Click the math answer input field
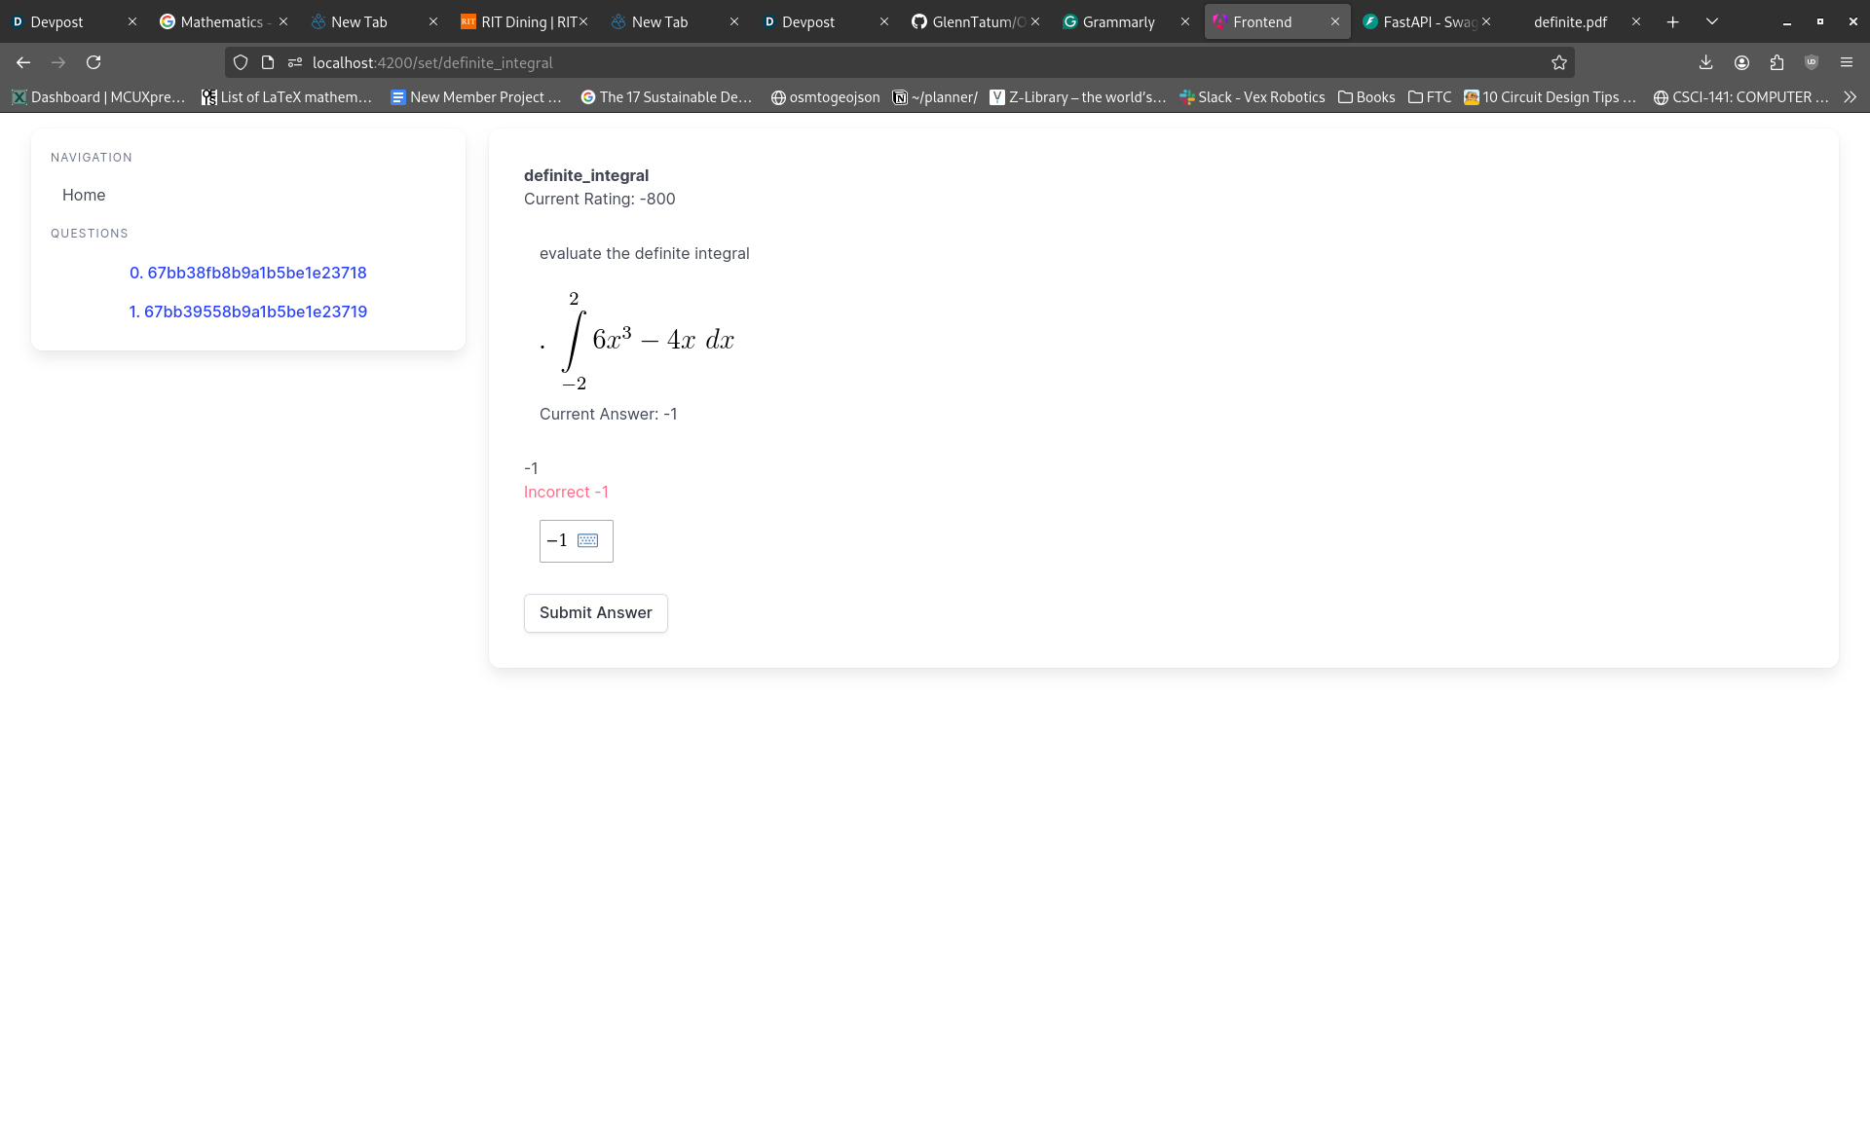1870x1137 pixels. tap(557, 540)
